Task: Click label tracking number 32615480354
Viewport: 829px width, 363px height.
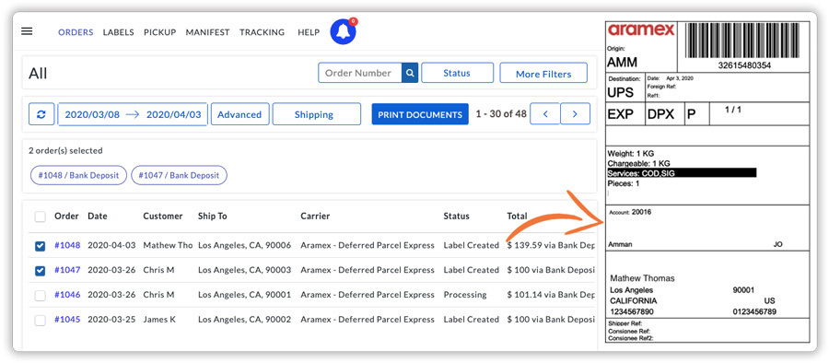Action: [x=744, y=65]
